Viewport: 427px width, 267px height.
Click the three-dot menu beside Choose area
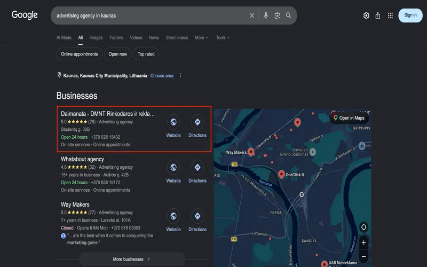180,75
